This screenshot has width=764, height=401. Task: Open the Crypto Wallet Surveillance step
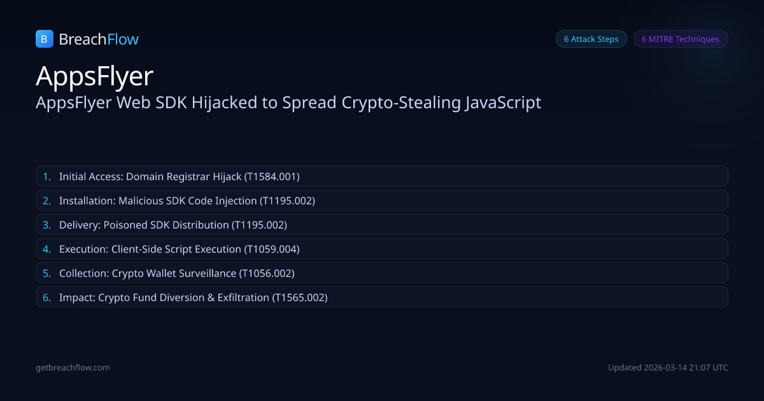[x=176, y=273]
